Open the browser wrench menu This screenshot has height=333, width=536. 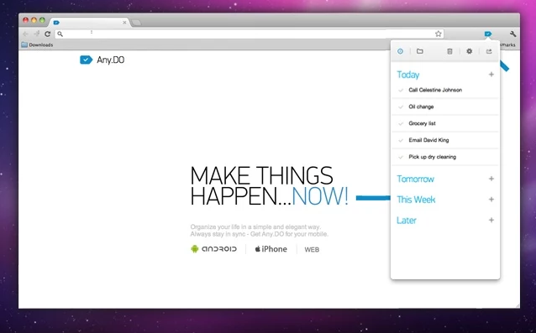point(512,34)
